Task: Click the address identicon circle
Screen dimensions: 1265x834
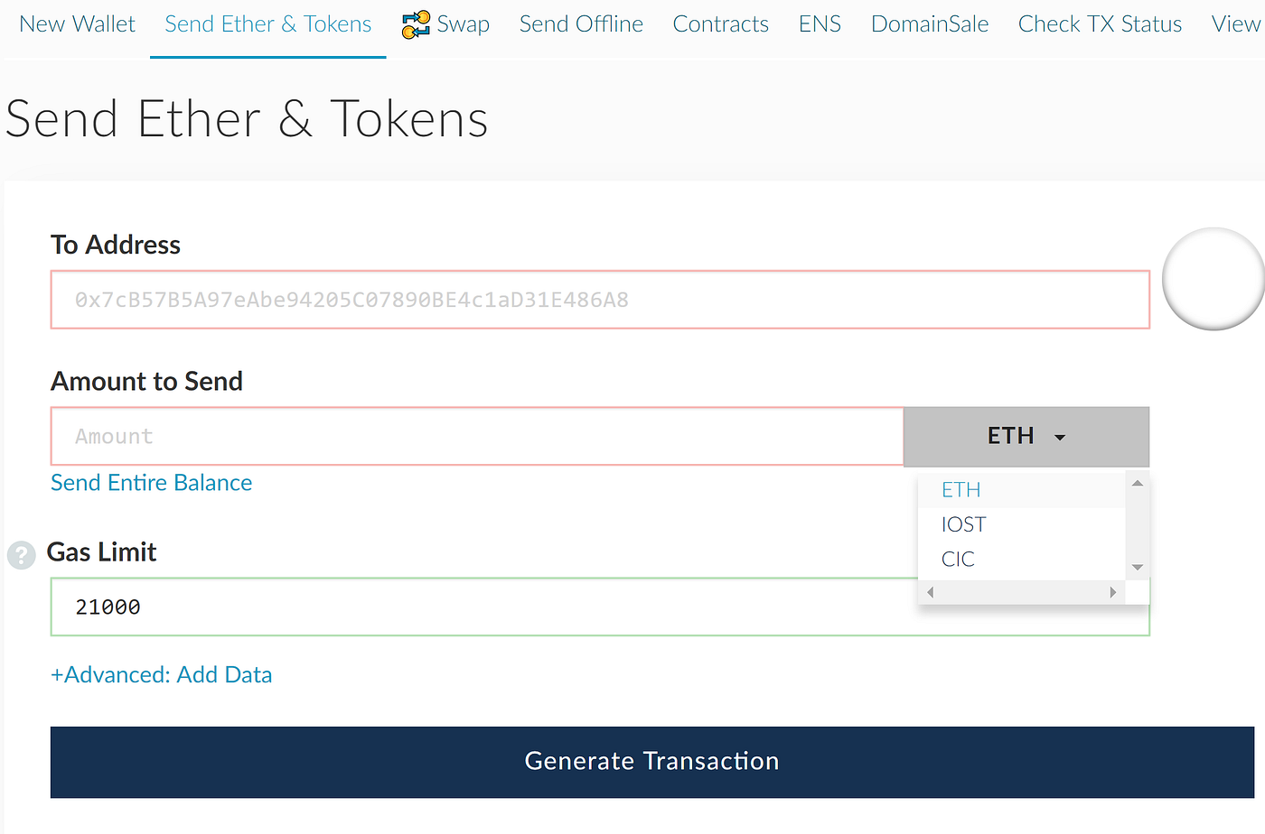Action: 1213,279
